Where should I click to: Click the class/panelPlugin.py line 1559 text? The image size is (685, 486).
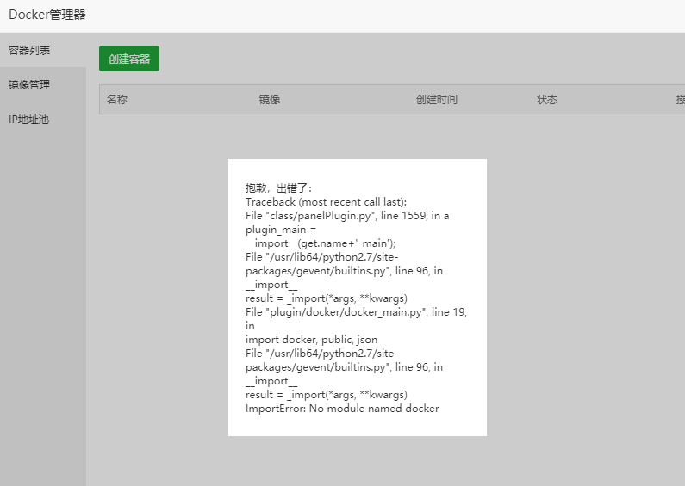(347, 216)
